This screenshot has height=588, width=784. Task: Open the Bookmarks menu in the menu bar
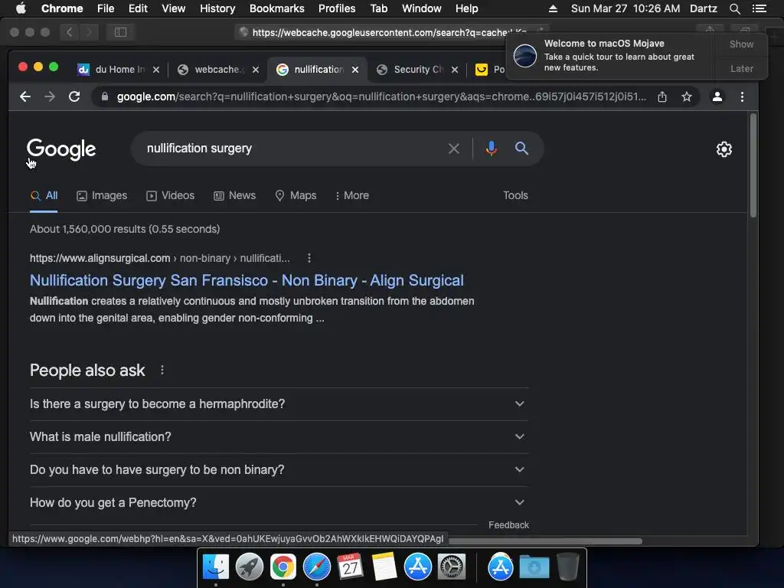tap(276, 8)
